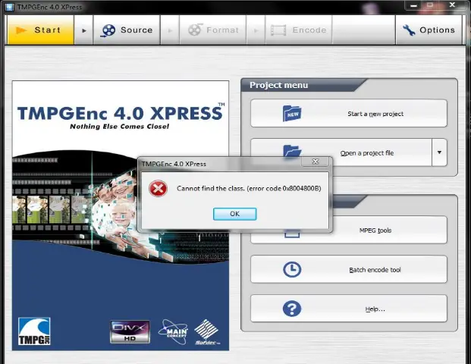This screenshot has height=364, width=471.
Task: Click the red error icon in dialog
Action: 158,188
